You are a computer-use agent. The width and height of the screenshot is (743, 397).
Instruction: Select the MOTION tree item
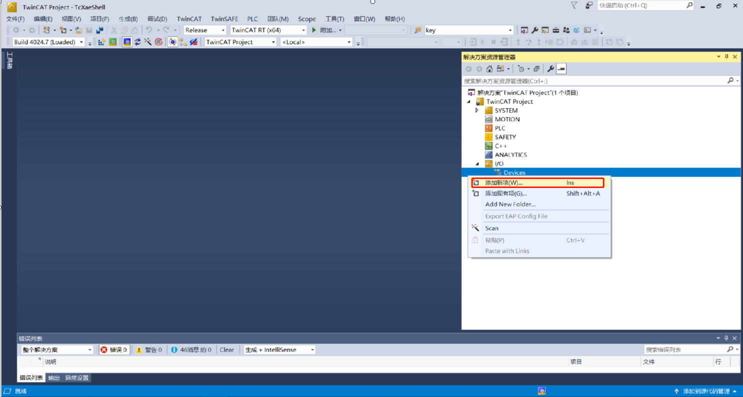tap(507, 119)
